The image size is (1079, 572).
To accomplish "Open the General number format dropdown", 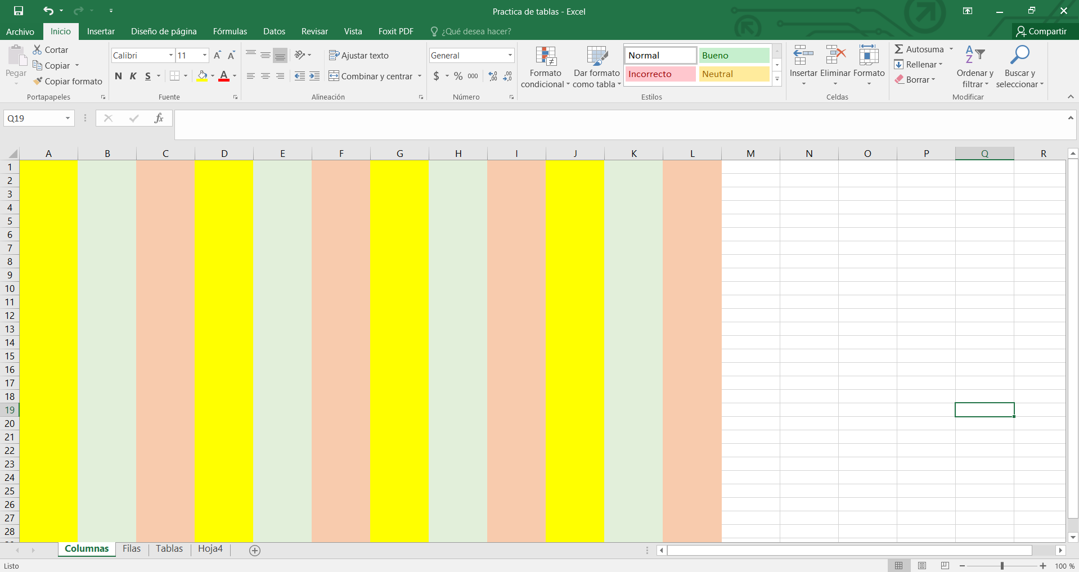I will 510,55.
